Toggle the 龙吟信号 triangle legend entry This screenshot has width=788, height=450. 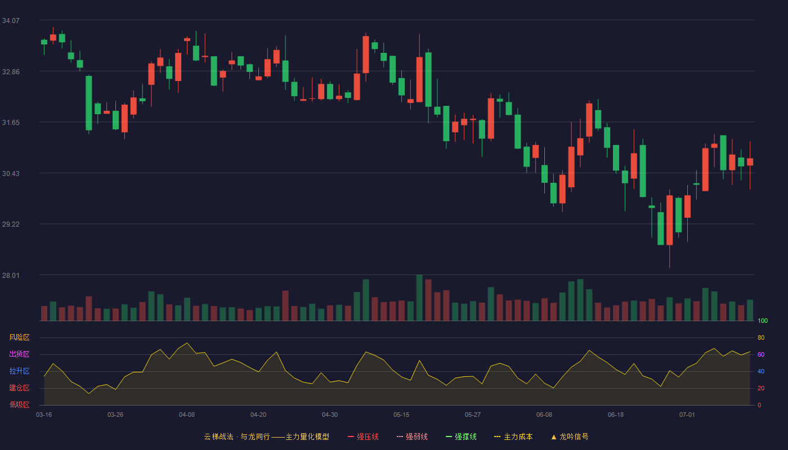[570, 436]
